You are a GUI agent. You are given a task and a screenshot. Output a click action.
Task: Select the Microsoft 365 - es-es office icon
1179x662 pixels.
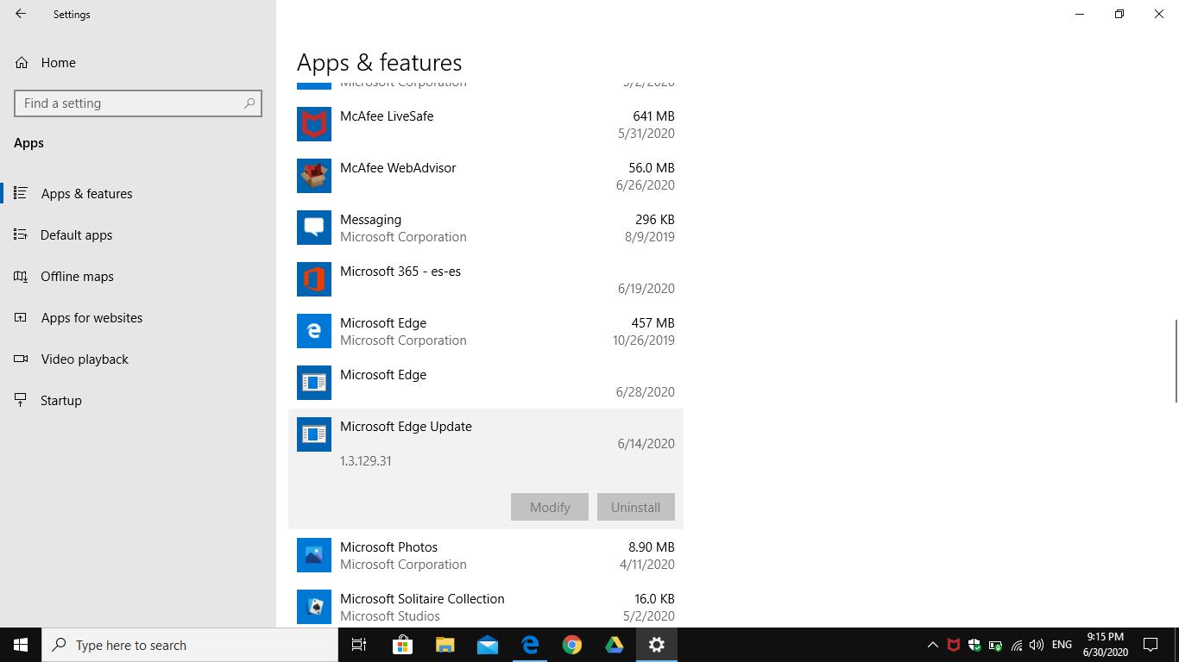coord(314,279)
